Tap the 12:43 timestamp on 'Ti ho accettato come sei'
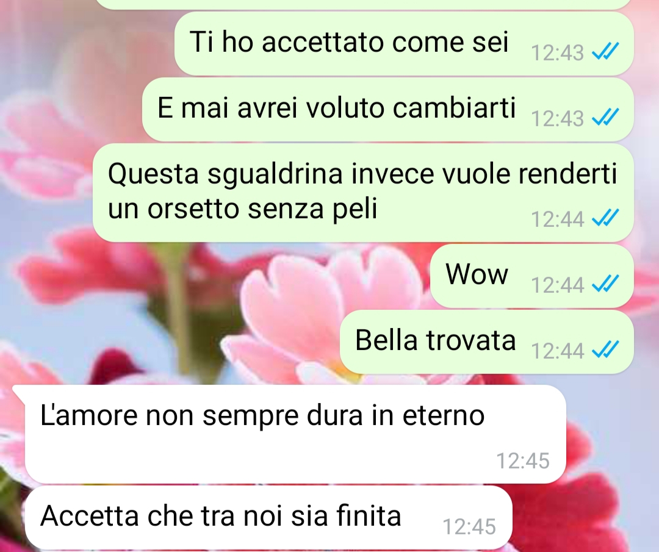 point(557,53)
